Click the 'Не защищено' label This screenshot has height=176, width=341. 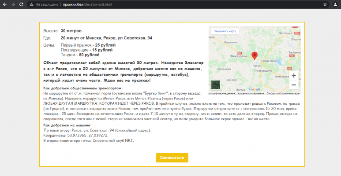coord(47,4)
